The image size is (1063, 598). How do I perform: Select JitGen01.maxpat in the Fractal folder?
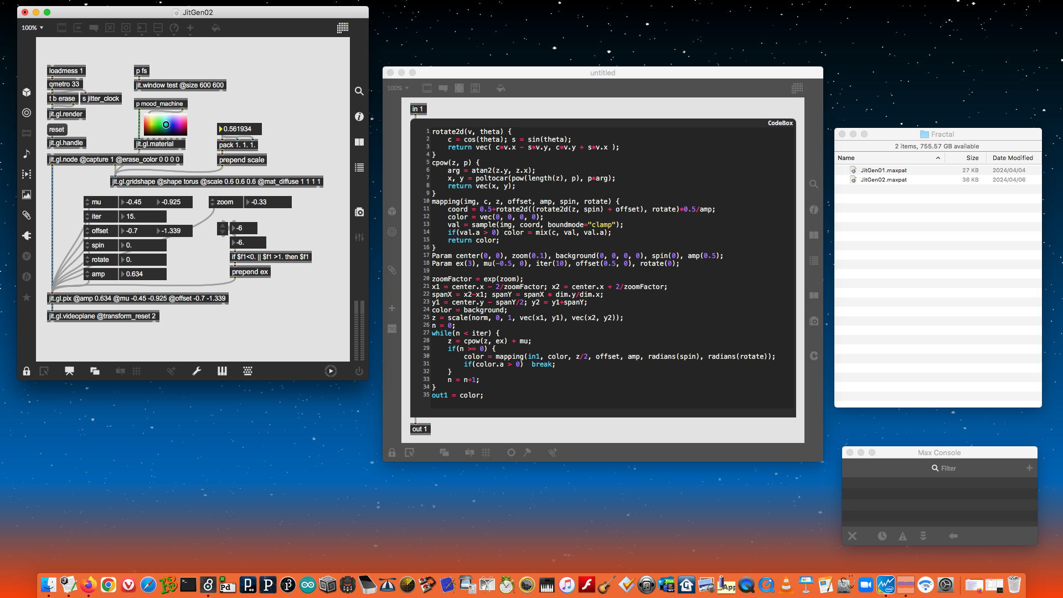[x=883, y=171]
